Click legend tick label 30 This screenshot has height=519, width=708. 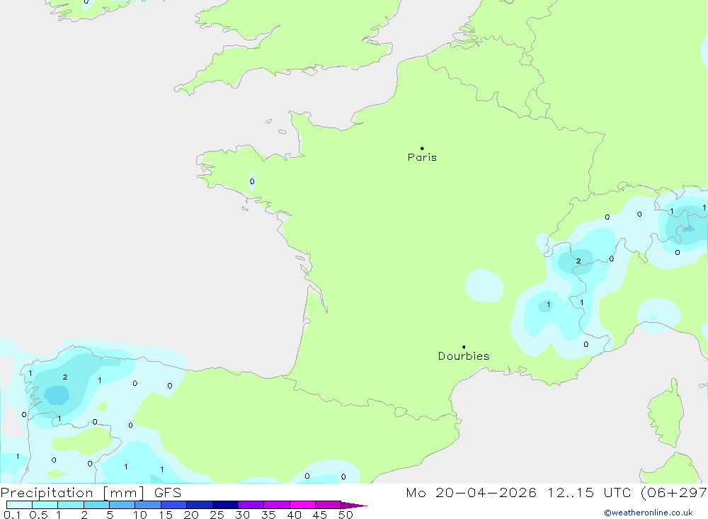tap(242, 515)
